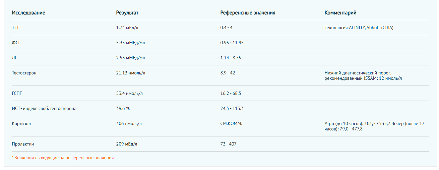439x170 pixels.
Task: Click the Тестостерон row label
Action: (24, 73)
